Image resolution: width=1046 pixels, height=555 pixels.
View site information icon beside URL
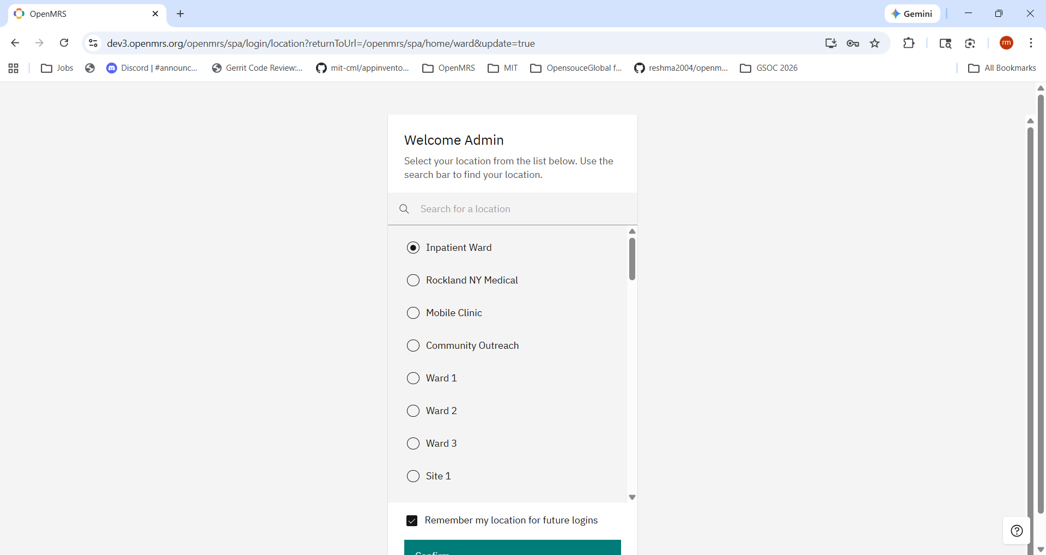pos(93,43)
